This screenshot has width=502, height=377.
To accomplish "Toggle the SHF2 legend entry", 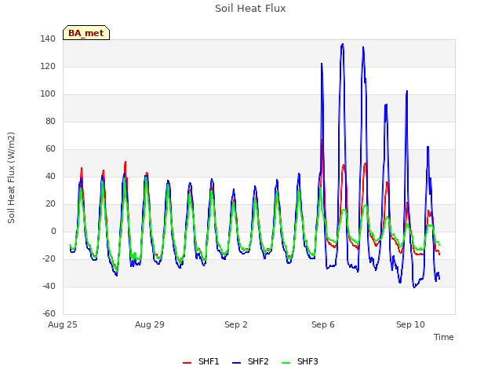I will [x=250, y=361].
